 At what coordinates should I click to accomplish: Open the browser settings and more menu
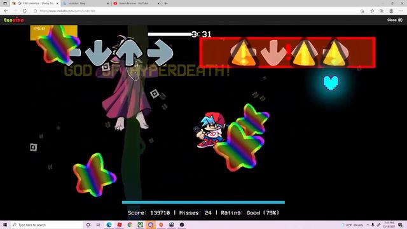(401, 11)
